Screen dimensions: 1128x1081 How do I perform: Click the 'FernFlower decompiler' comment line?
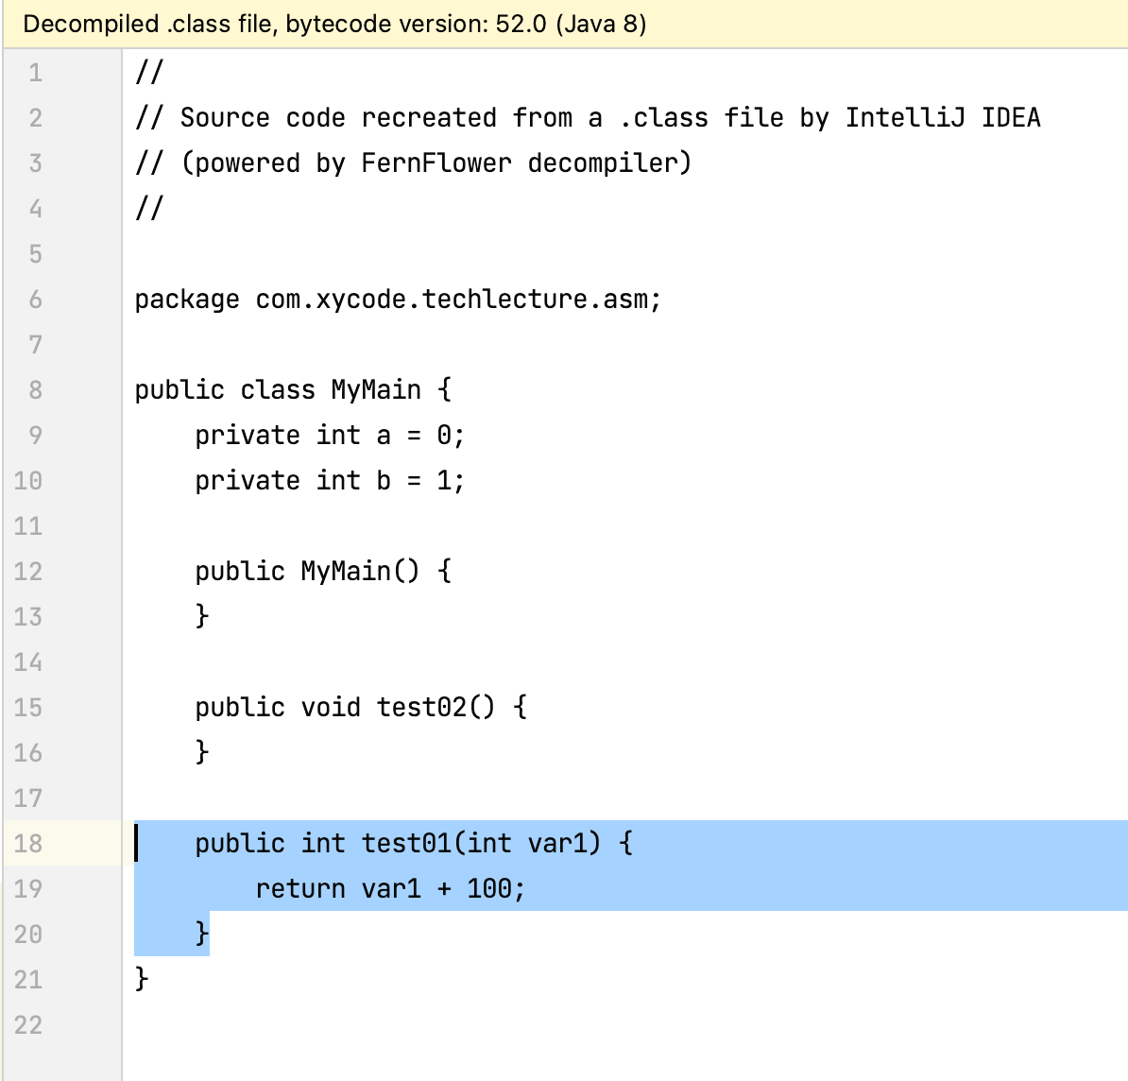click(x=436, y=163)
